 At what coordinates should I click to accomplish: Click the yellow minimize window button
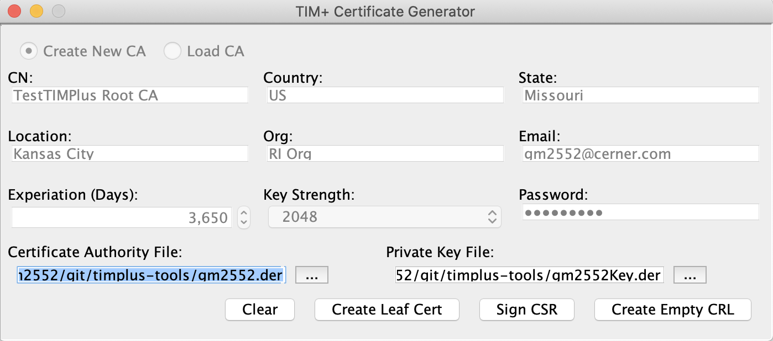pos(36,11)
